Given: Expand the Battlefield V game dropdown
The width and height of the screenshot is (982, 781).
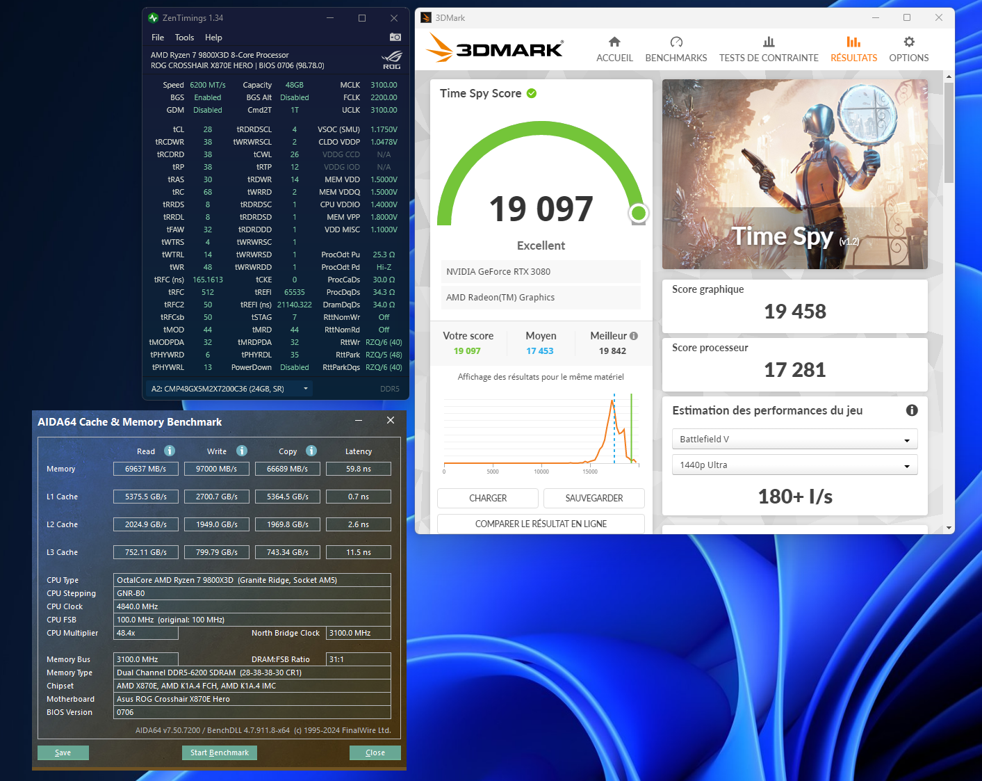Looking at the screenshot, I should pyautogui.click(x=794, y=440).
